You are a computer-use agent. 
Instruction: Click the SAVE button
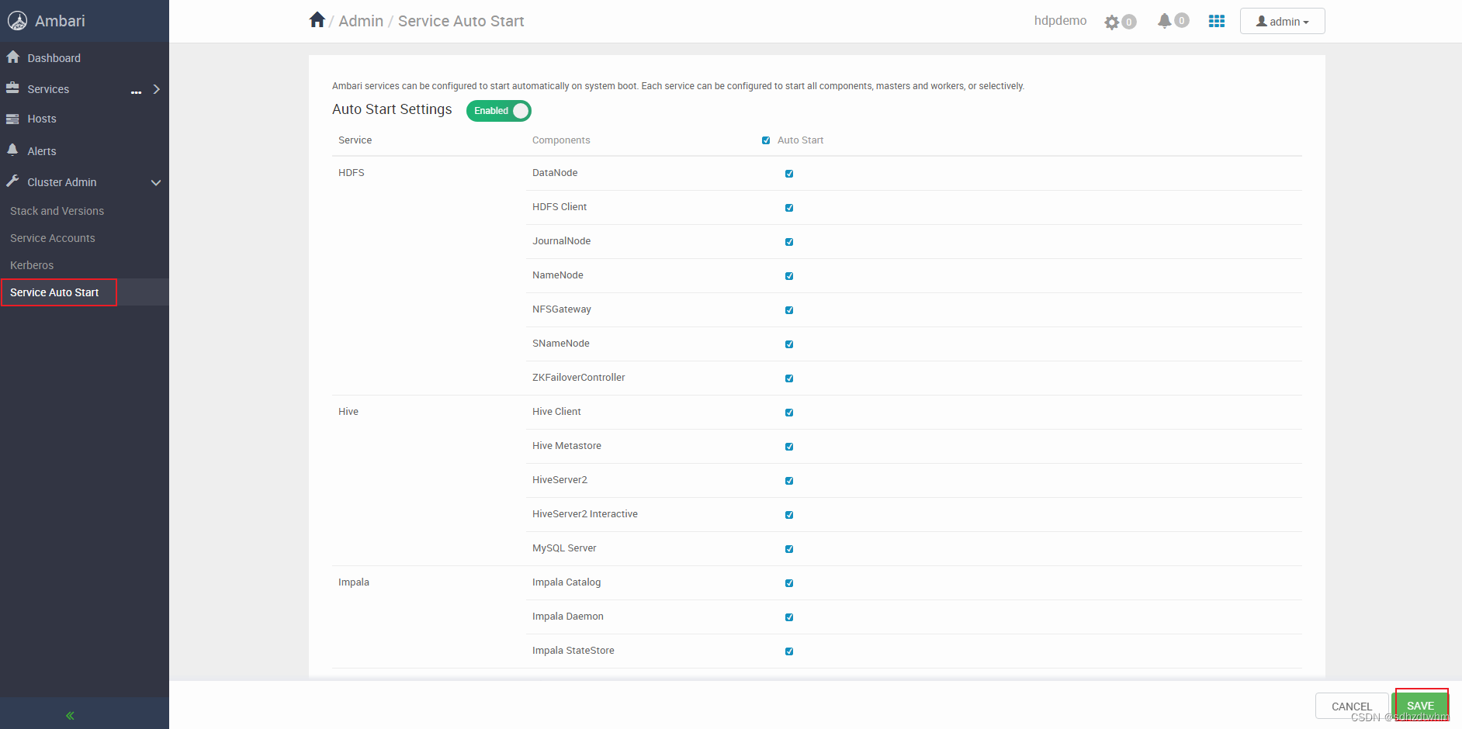click(x=1420, y=706)
